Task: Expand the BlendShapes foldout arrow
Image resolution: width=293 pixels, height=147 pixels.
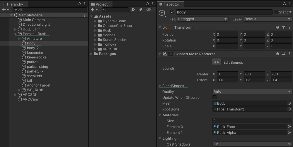Action: [160, 86]
